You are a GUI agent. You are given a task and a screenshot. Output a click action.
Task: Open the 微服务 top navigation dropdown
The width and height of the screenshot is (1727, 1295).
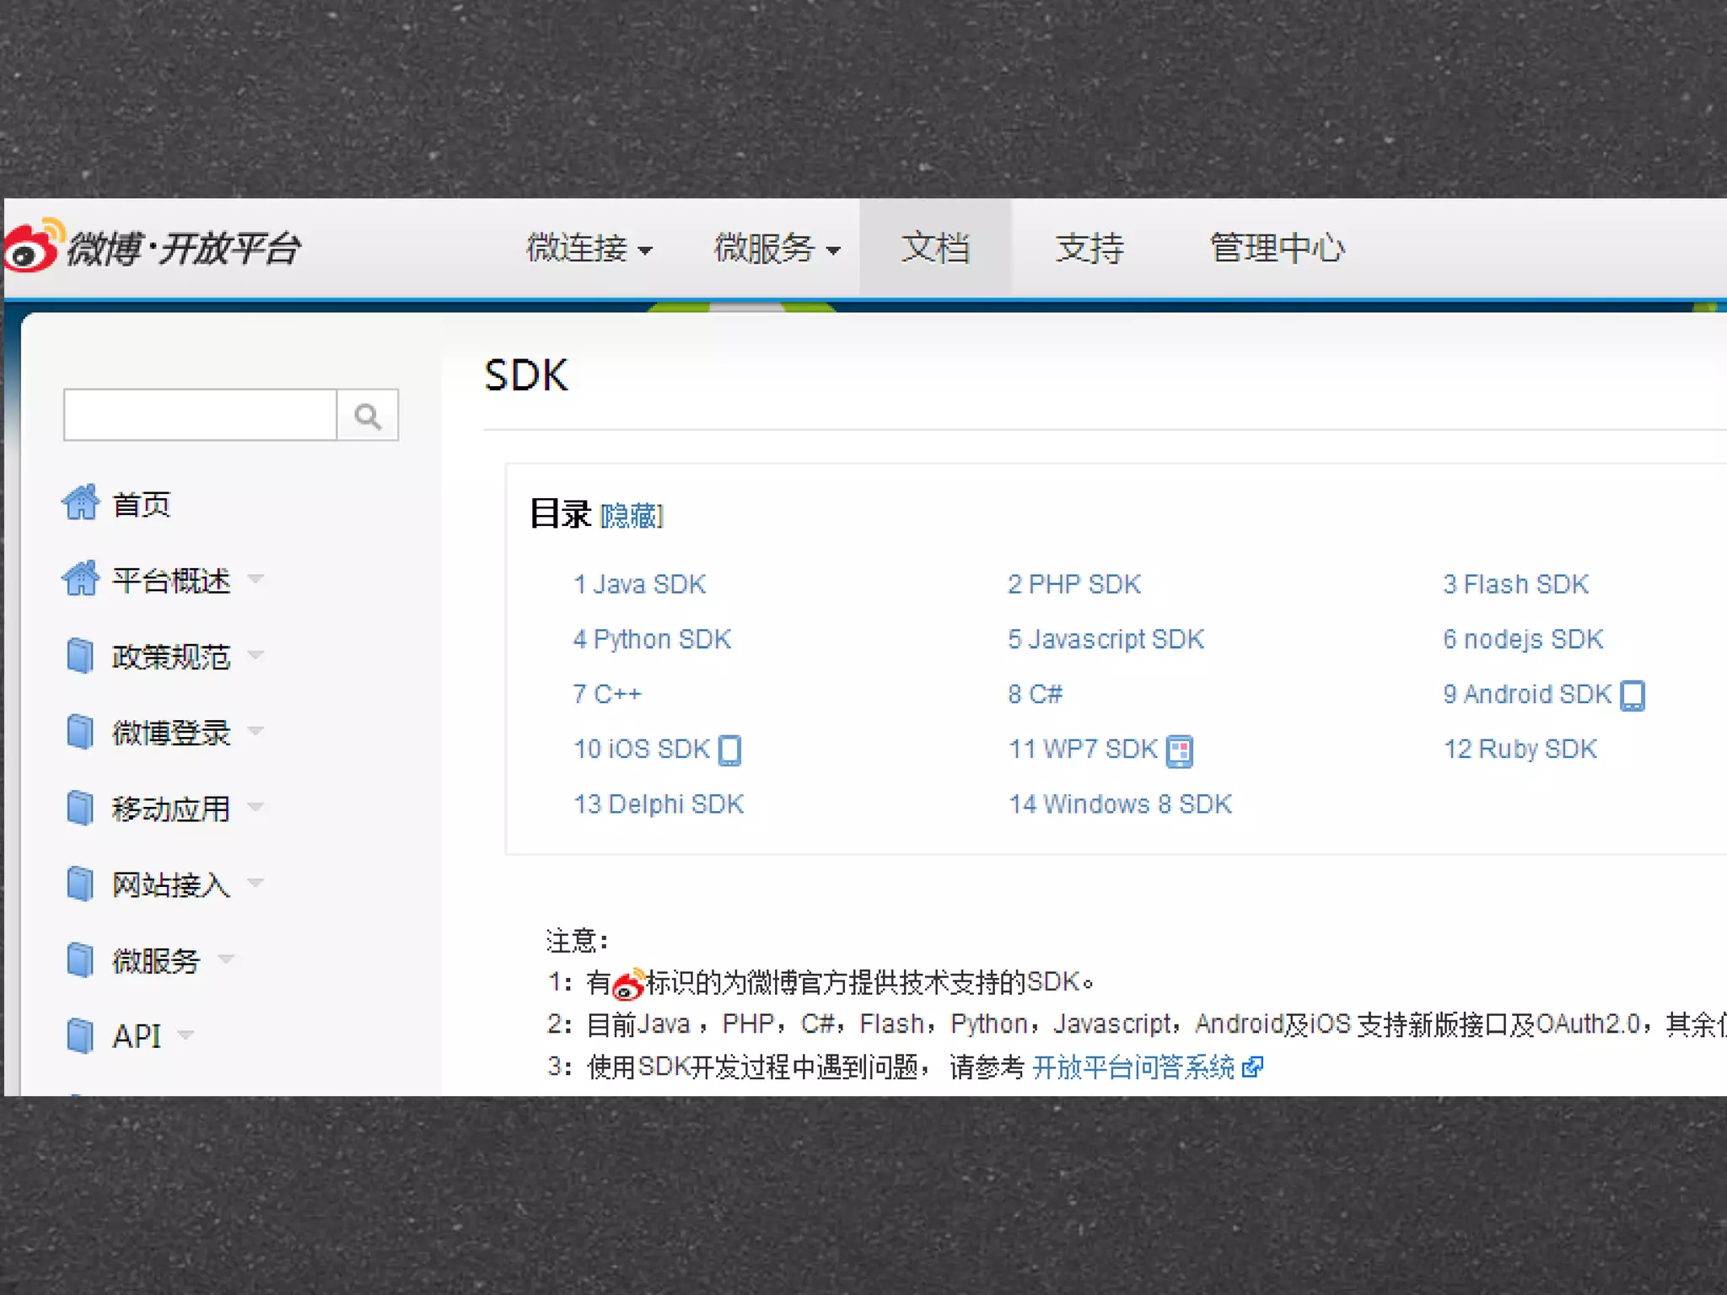tap(777, 249)
